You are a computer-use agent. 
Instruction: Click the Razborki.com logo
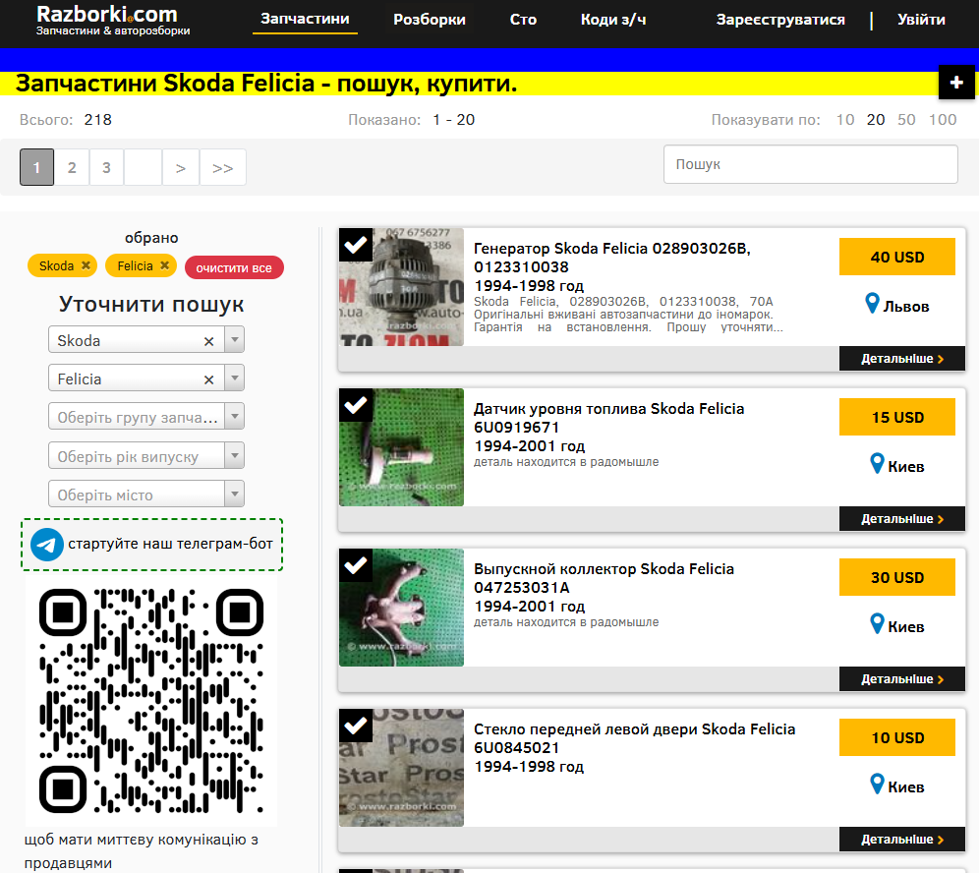click(113, 20)
